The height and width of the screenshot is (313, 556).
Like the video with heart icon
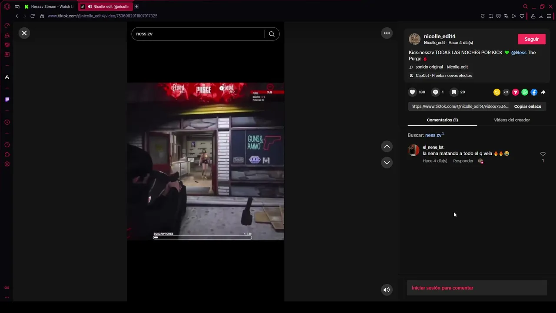point(412,92)
